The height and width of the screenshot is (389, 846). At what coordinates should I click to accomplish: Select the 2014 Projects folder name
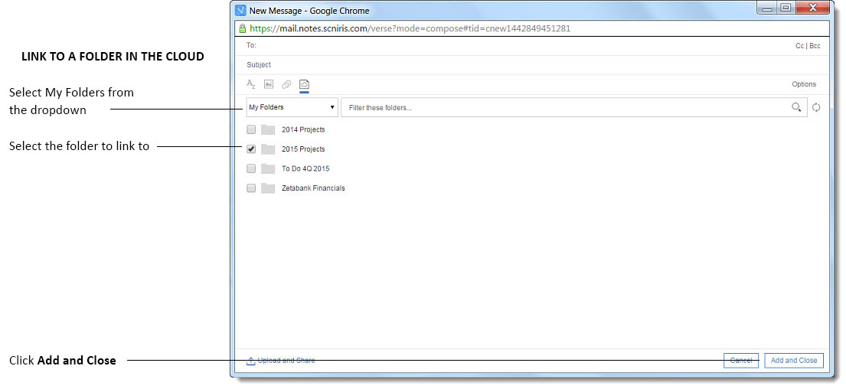pyautogui.click(x=303, y=129)
